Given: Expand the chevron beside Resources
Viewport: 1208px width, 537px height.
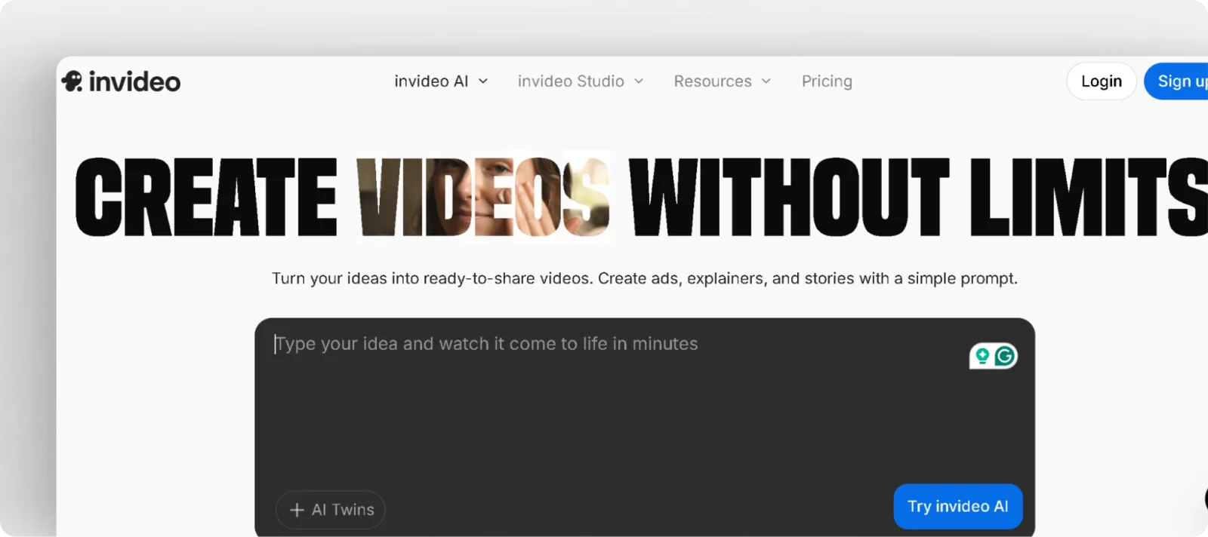Looking at the screenshot, I should coord(766,81).
